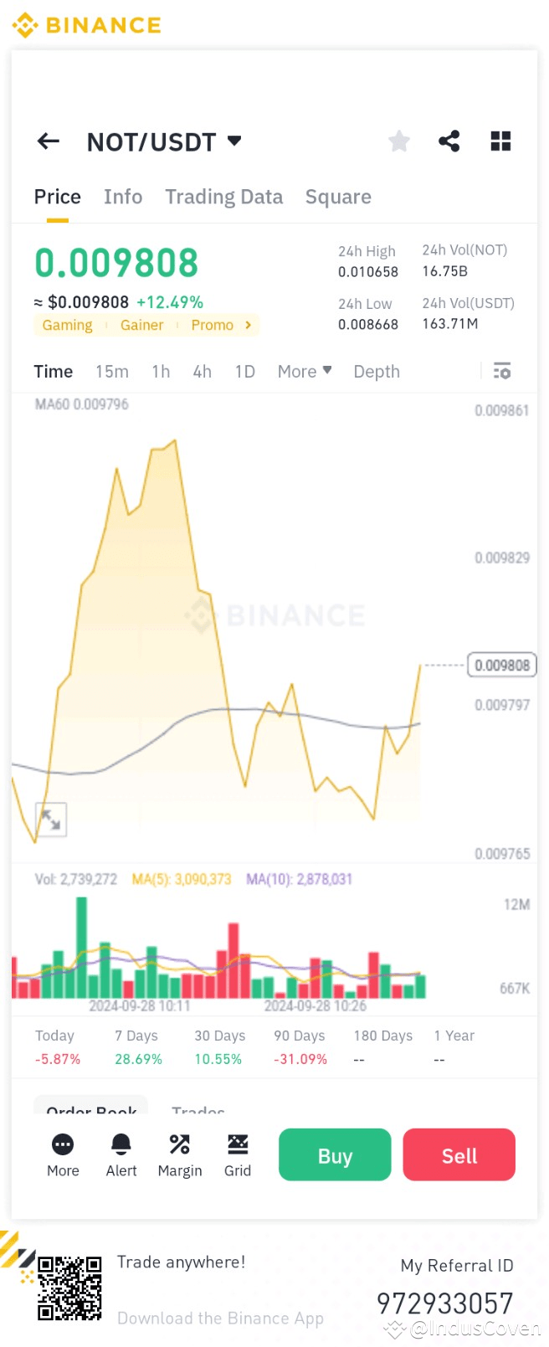Select the 15m chart interval
The width and height of the screenshot is (549, 1347).
(x=112, y=372)
